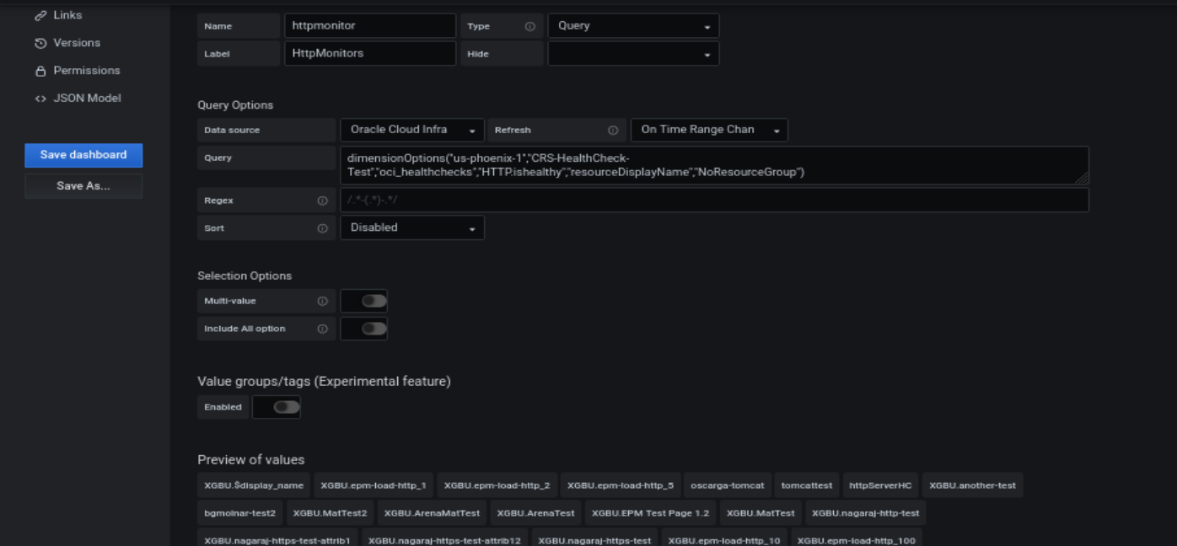Enable the Multi-value toggle

point(363,300)
